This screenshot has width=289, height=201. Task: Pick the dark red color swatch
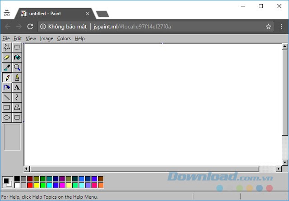click(x=30, y=179)
